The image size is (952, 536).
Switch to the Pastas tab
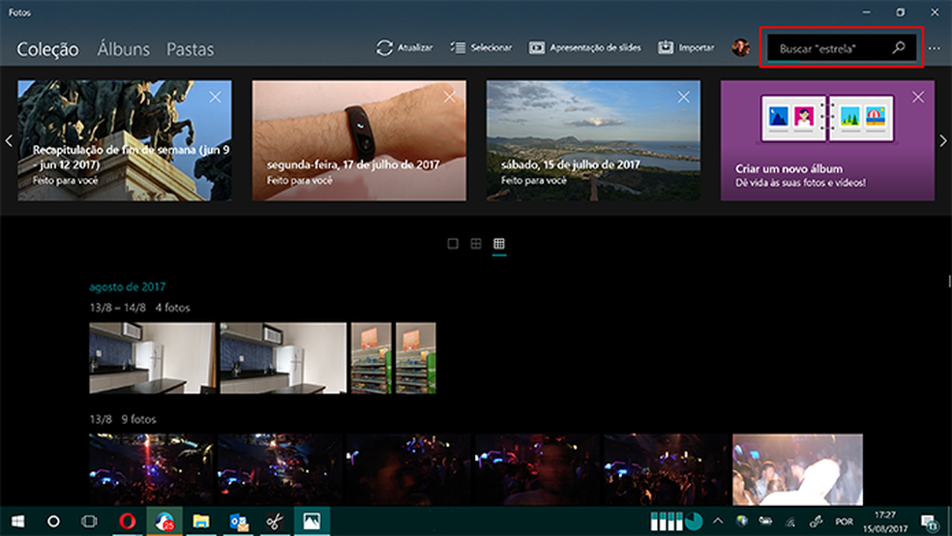(x=190, y=49)
